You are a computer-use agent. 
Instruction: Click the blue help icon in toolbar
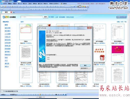click(74, 7)
